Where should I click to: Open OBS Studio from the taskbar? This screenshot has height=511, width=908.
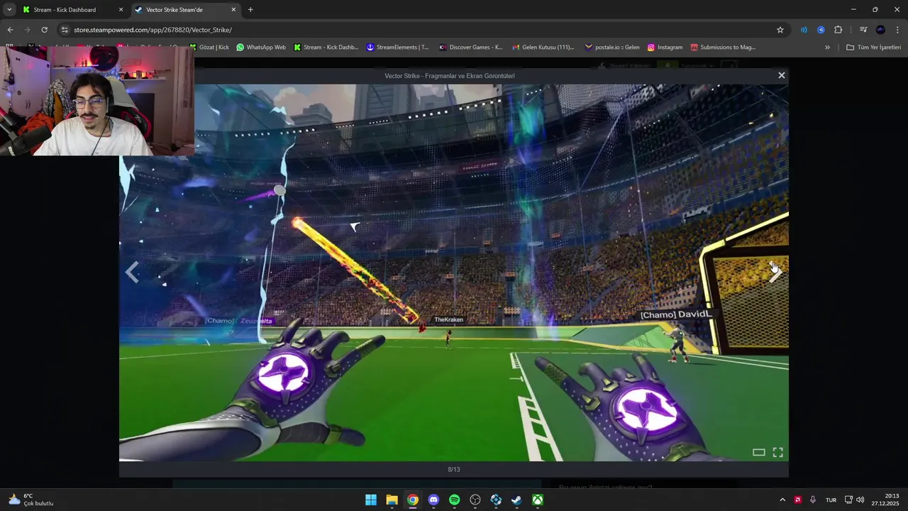(x=475, y=500)
